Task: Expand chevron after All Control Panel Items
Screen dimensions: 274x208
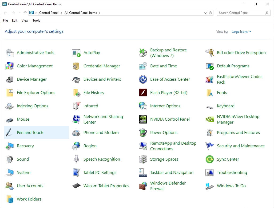Action: (x=100, y=13)
